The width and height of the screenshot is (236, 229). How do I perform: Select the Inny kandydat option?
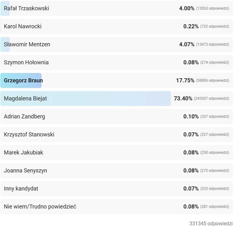(117, 189)
